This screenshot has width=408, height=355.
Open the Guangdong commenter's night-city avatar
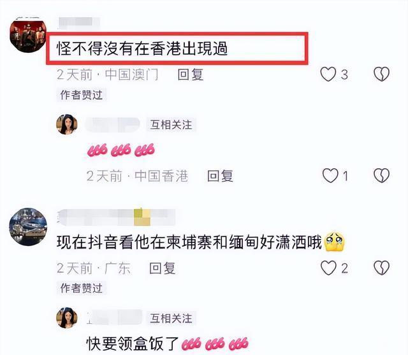pos(28,227)
